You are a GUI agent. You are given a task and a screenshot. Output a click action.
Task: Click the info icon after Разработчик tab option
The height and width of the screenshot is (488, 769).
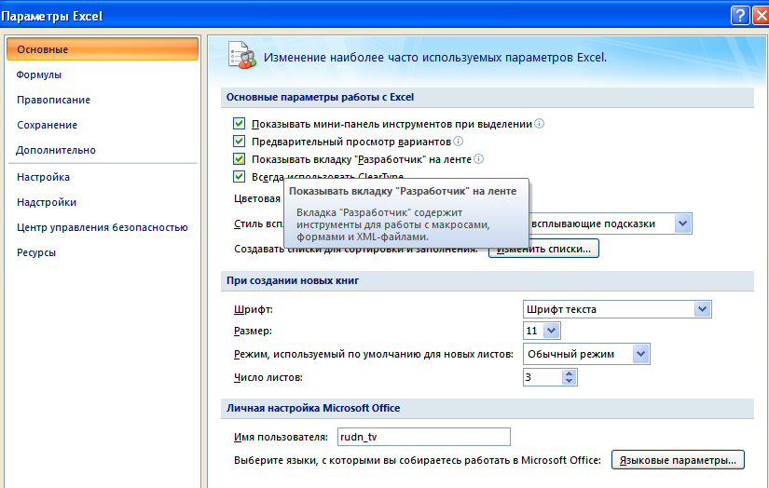pyautogui.click(x=479, y=158)
